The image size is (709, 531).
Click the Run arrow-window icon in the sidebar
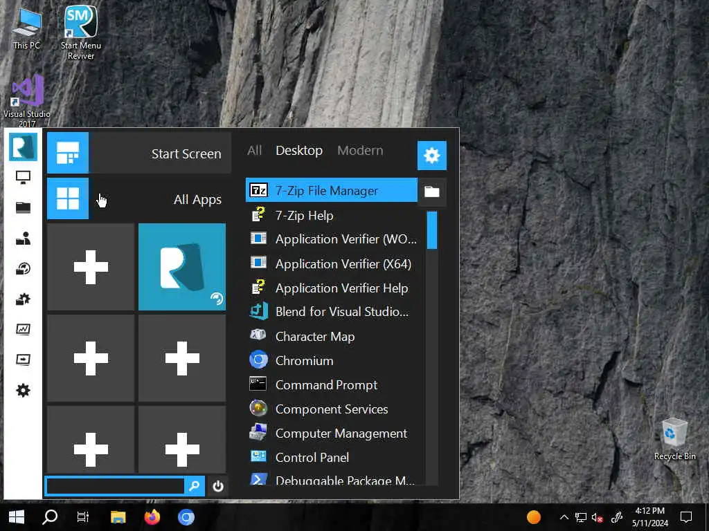click(23, 360)
